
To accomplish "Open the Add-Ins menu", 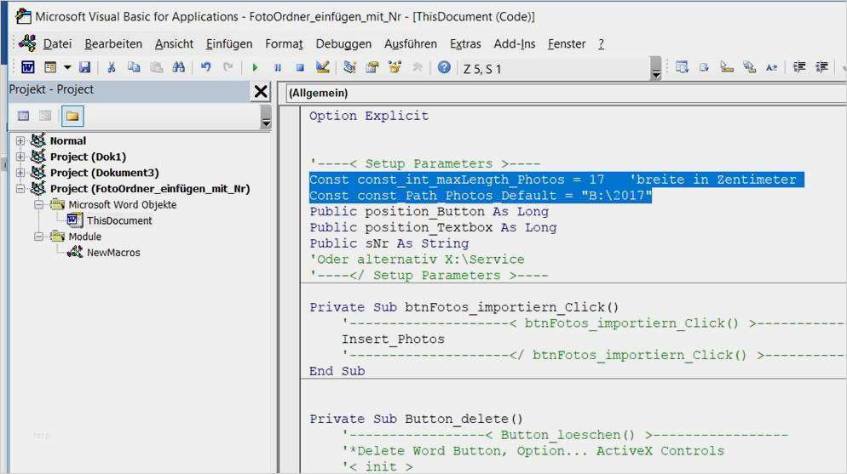I will (515, 43).
